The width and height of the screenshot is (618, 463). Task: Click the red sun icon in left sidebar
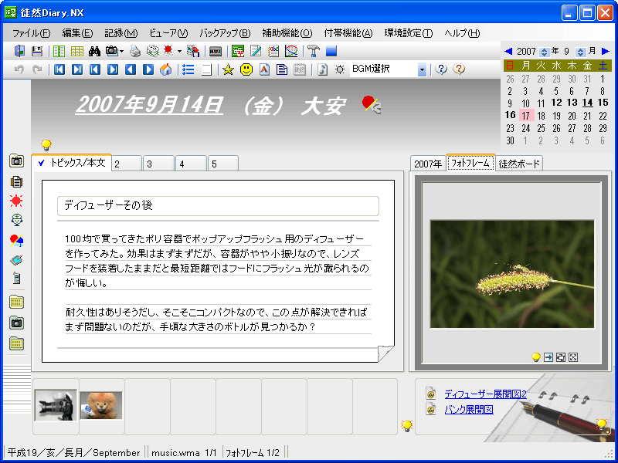16,201
